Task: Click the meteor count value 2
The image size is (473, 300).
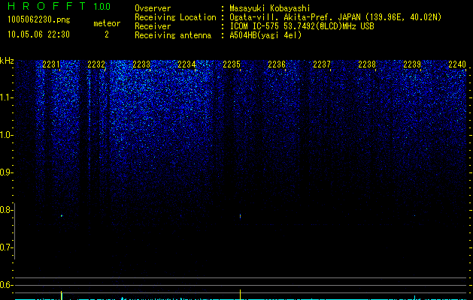Action: point(107,34)
